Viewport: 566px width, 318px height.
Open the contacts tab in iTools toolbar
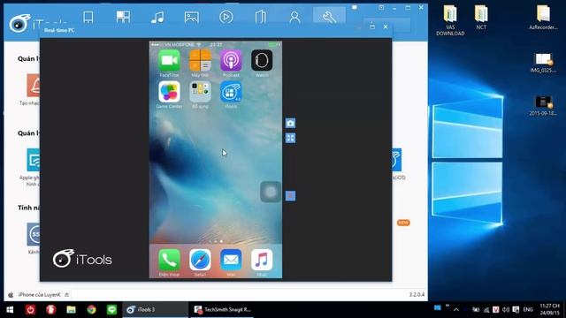294,17
